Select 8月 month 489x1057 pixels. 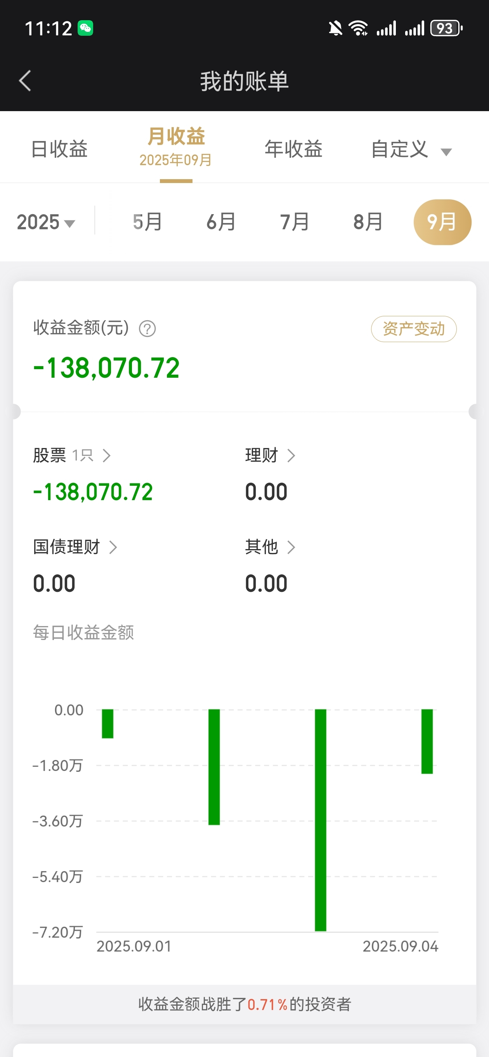(x=368, y=222)
